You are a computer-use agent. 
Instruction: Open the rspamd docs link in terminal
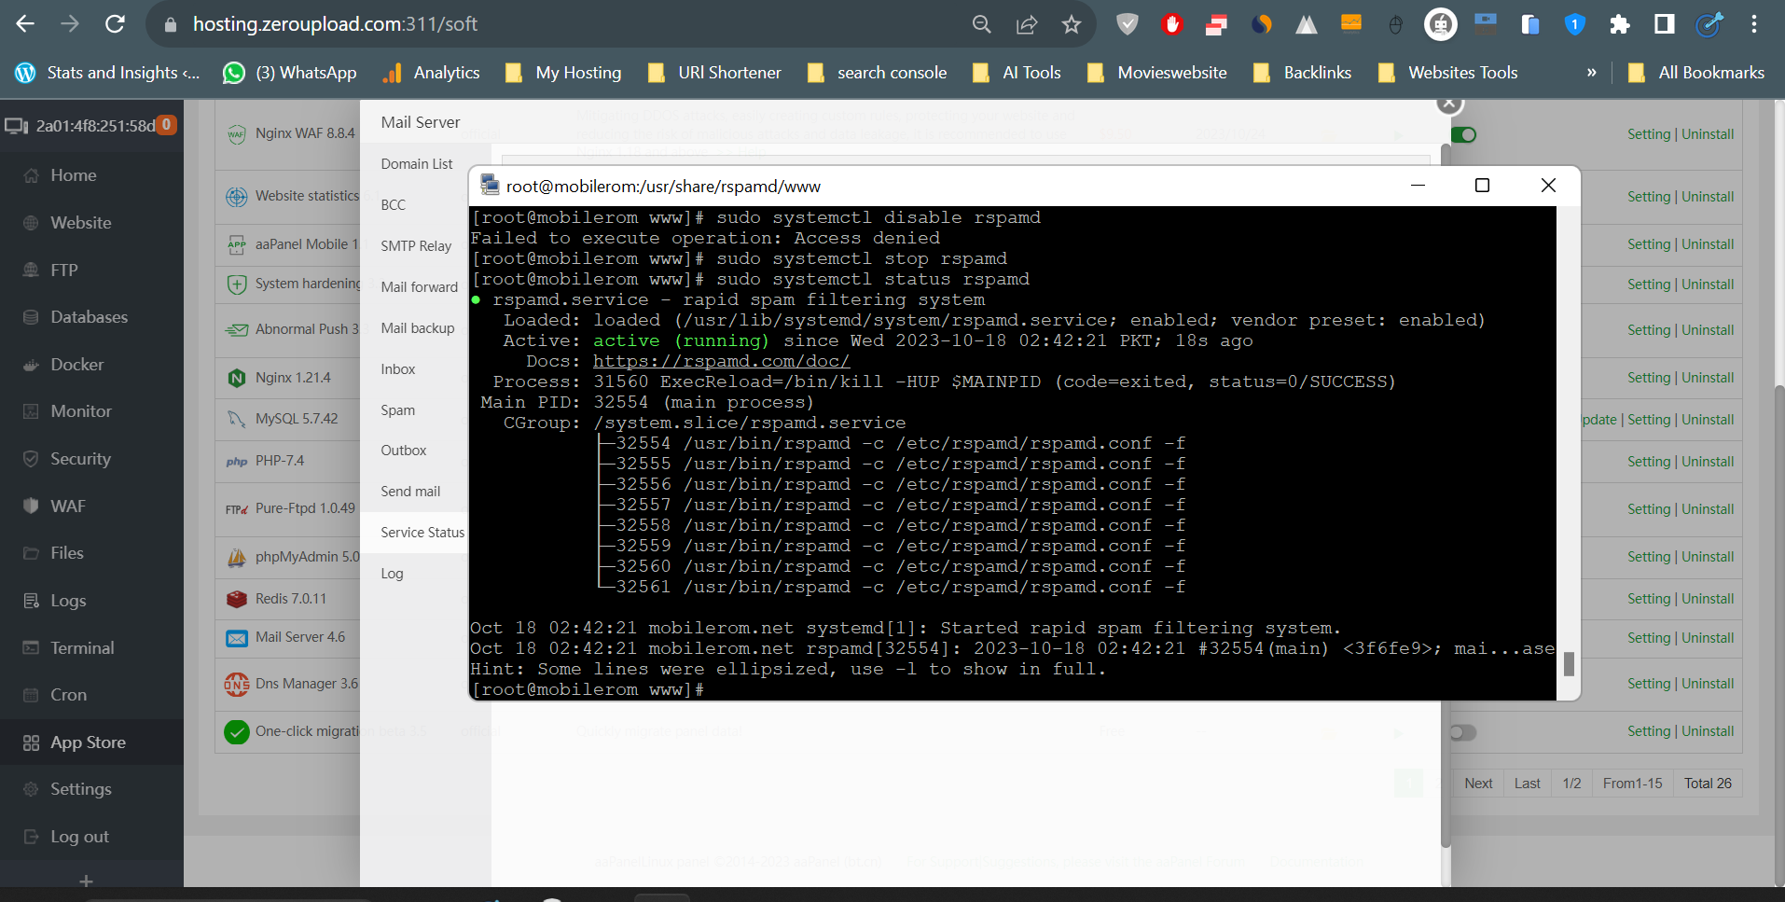click(x=721, y=362)
